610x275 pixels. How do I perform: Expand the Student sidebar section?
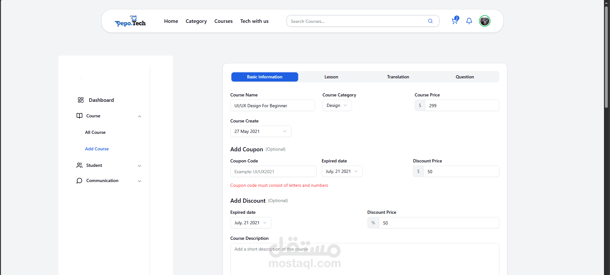point(140,166)
